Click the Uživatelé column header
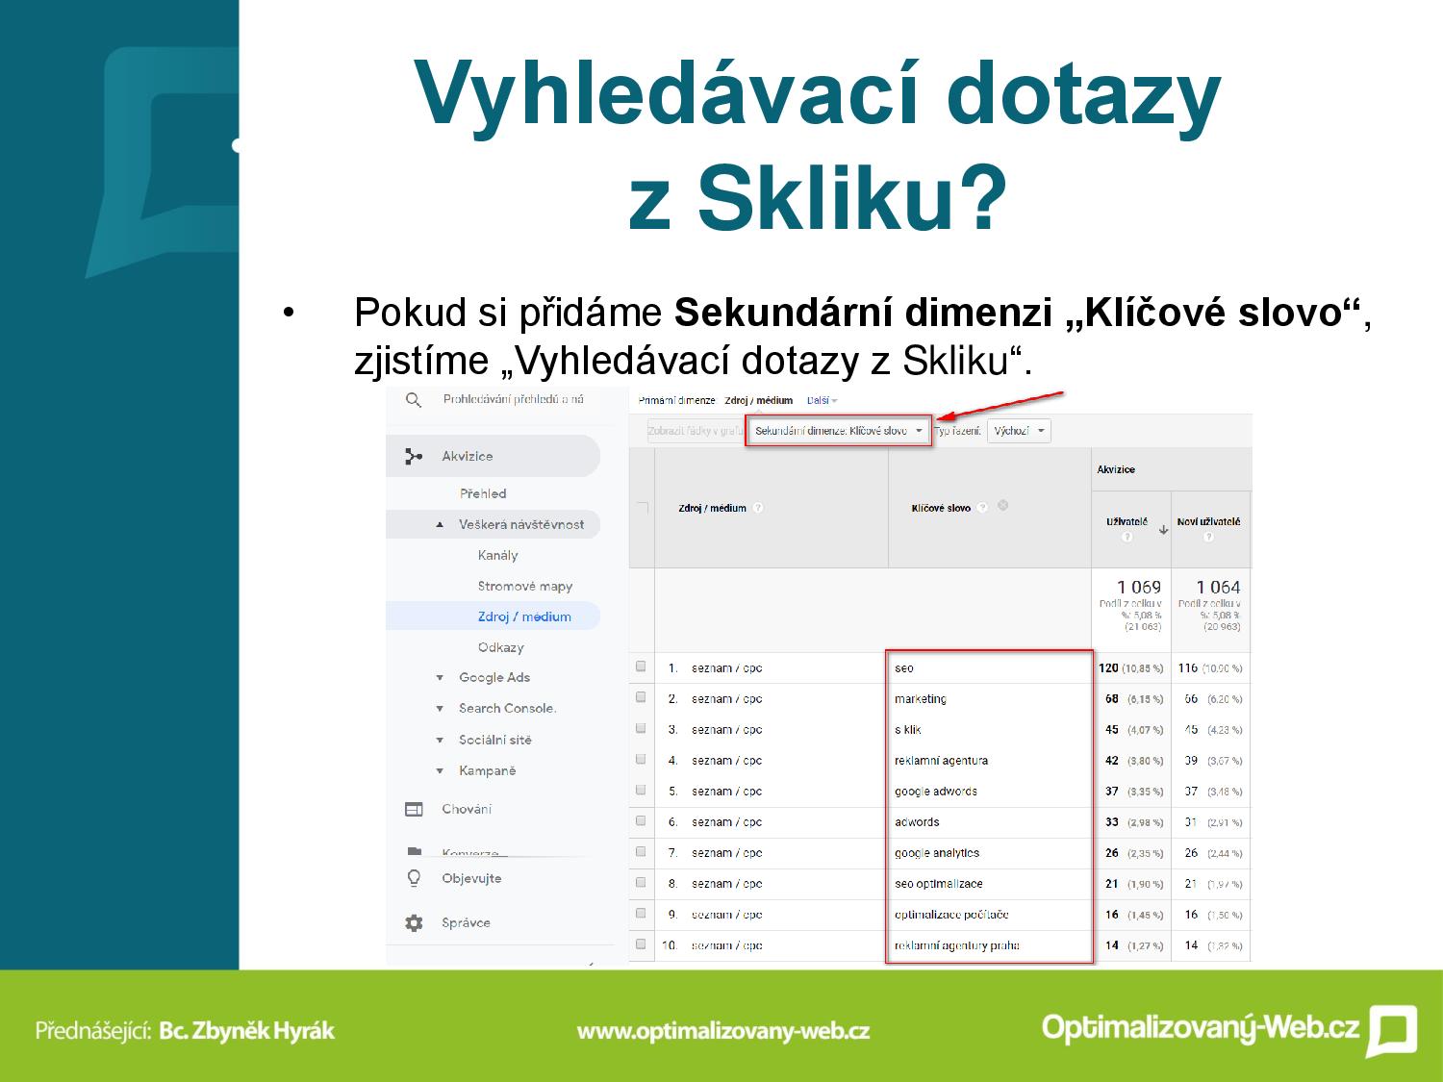This screenshot has width=1443, height=1082. 1127,521
